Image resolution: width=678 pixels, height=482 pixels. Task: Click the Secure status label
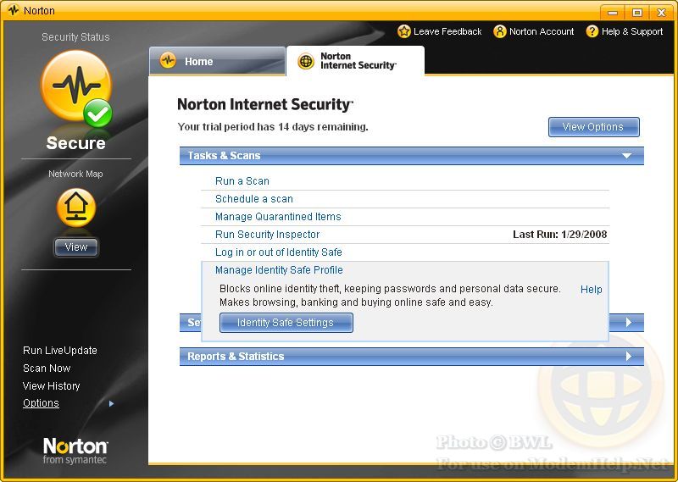(76, 143)
